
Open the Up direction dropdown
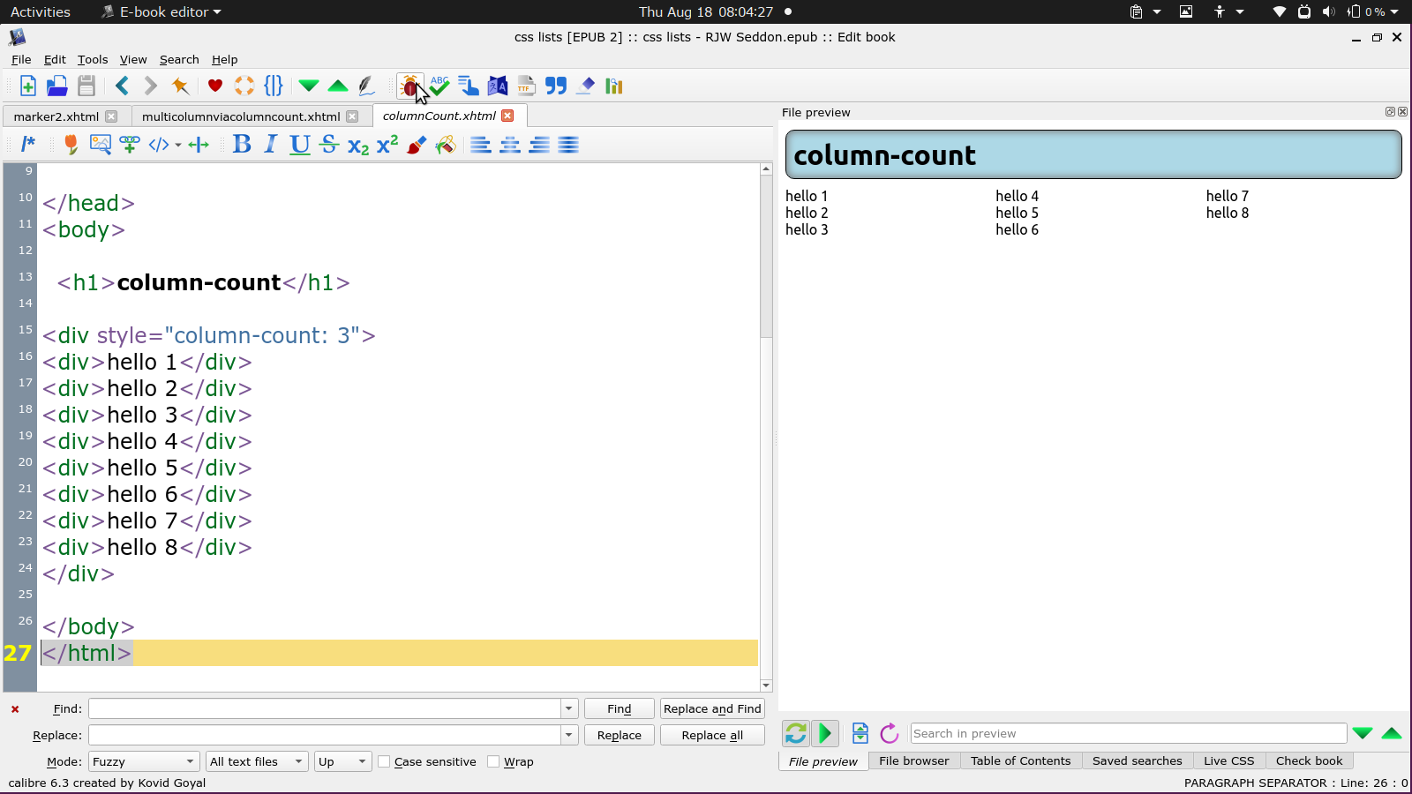342,761
